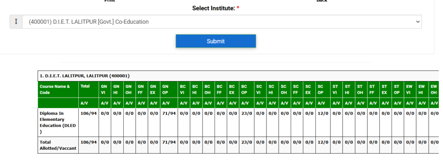Click the 'EW VI' column header
This screenshot has width=443, height=168.
[410, 89]
